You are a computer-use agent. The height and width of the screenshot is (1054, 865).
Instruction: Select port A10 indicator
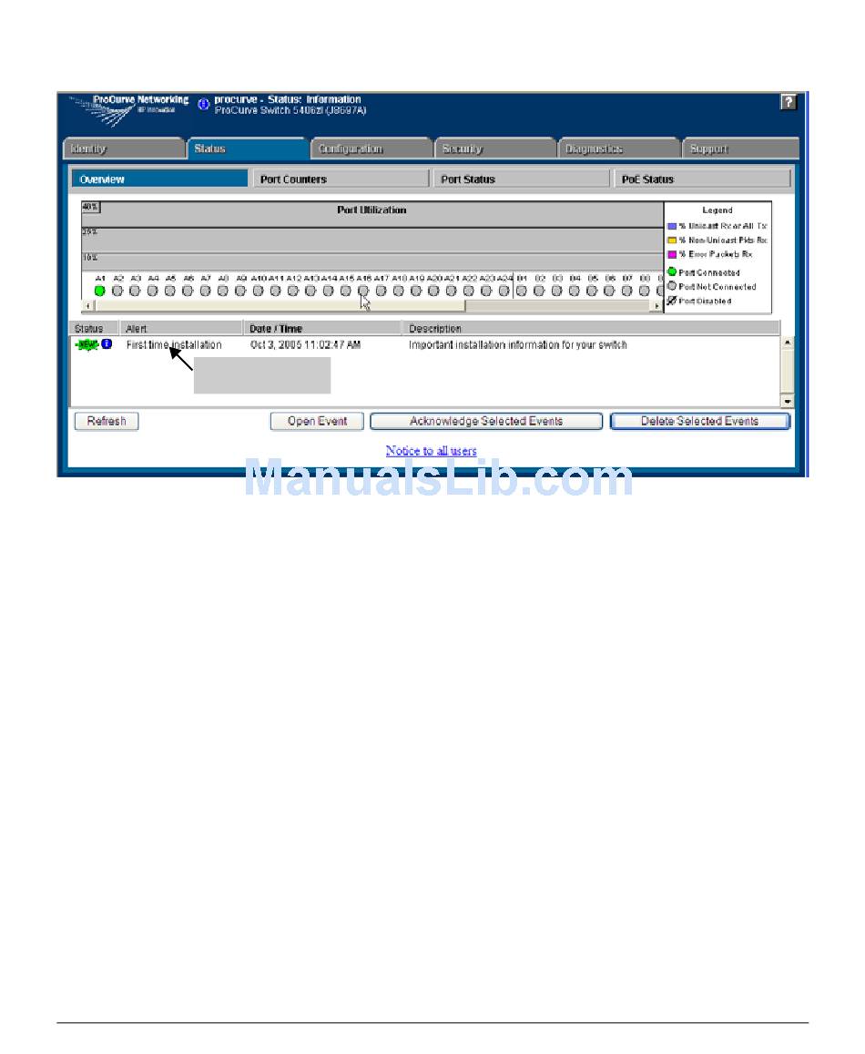point(258,291)
